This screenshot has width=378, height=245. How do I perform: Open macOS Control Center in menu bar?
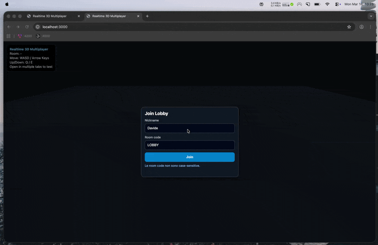(x=338, y=4)
